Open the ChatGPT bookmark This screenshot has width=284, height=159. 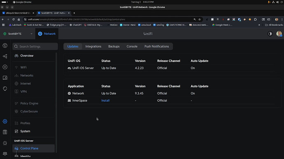tap(76, 25)
